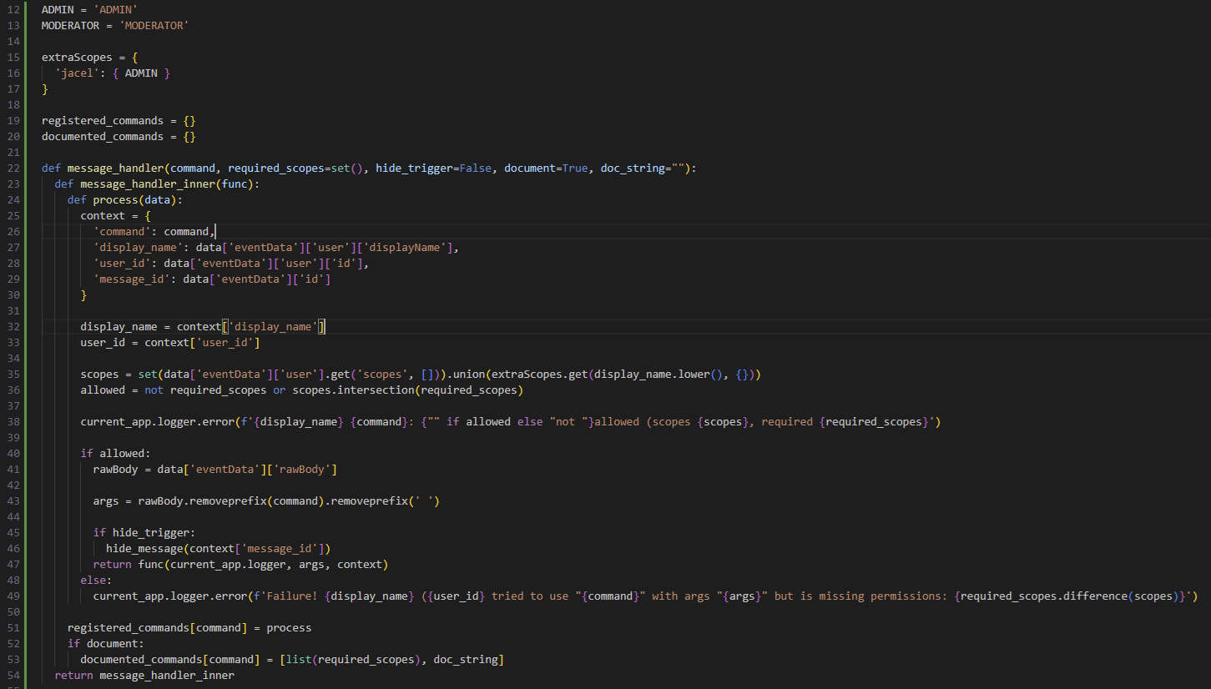Click line number 54 in the gutter
Viewport: 1211px width, 689px height.
[14, 675]
